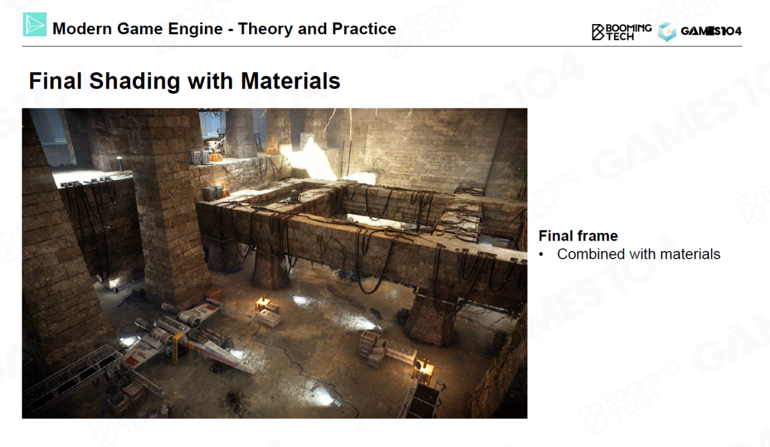Click the Booming Tech emblem icon

pyautogui.click(x=597, y=32)
